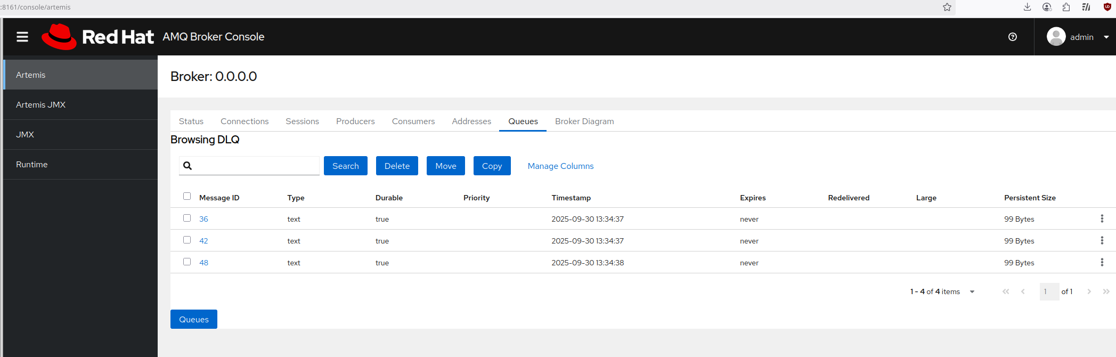Click the browser address bar URL
Viewport: 1116px width, 357px height.
35,7
